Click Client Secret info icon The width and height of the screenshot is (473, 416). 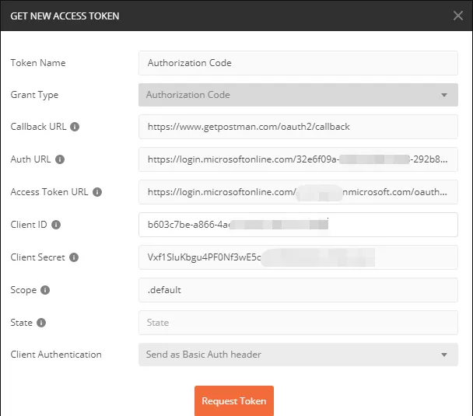coord(74,257)
